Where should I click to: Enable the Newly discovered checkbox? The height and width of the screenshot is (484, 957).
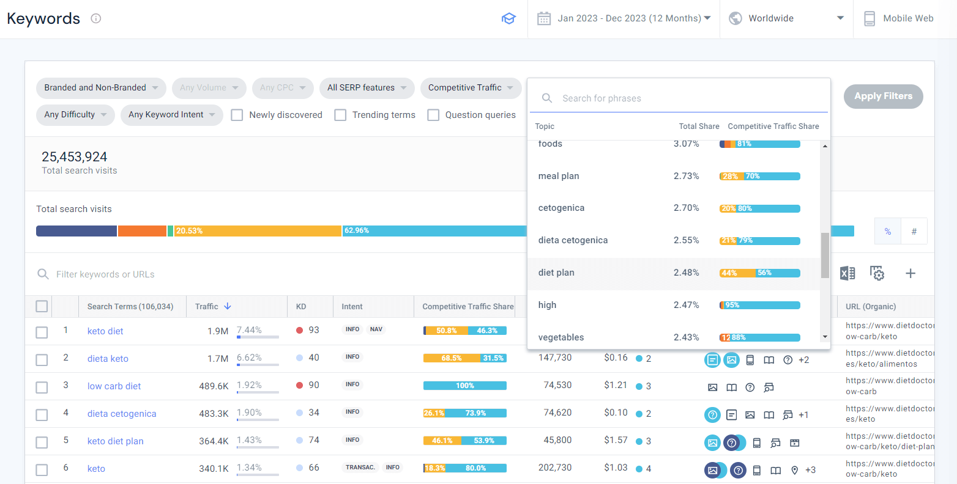[x=237, y=115]
